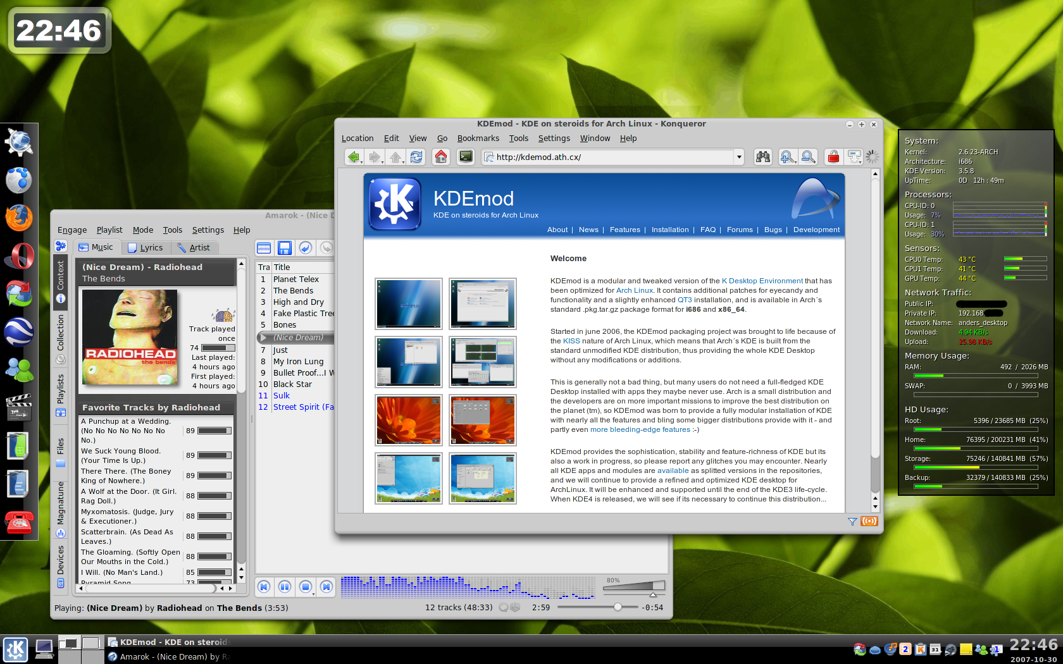Viewport: 1063px width, 664px height.
Task: Click the Konqueror forward arrow
Action: tap(374, 157)
